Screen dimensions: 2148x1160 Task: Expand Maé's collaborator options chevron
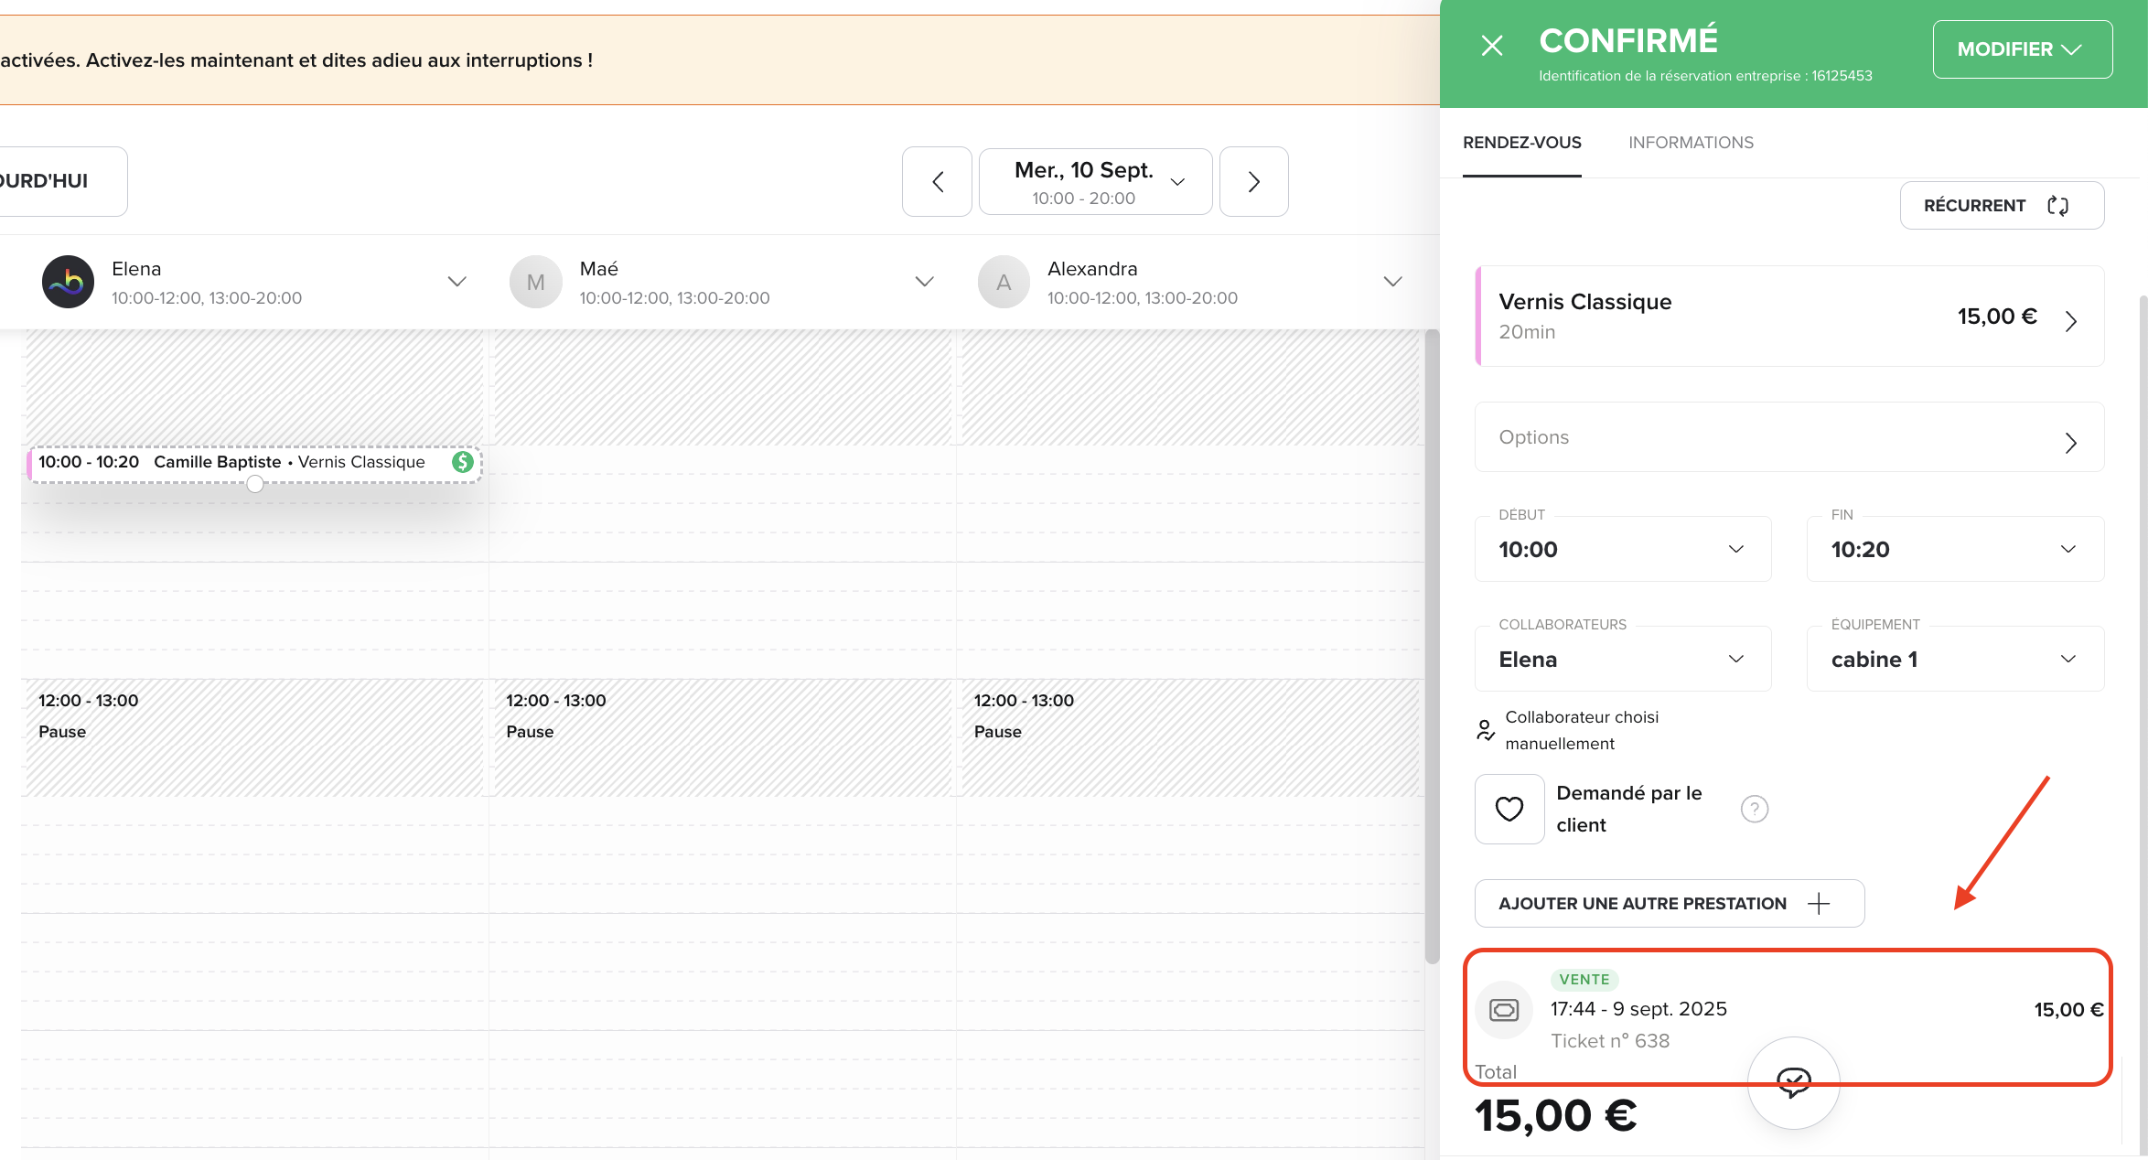tap(924, 282)
